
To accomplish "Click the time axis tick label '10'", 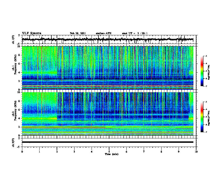I will click(x=196, y=152).
